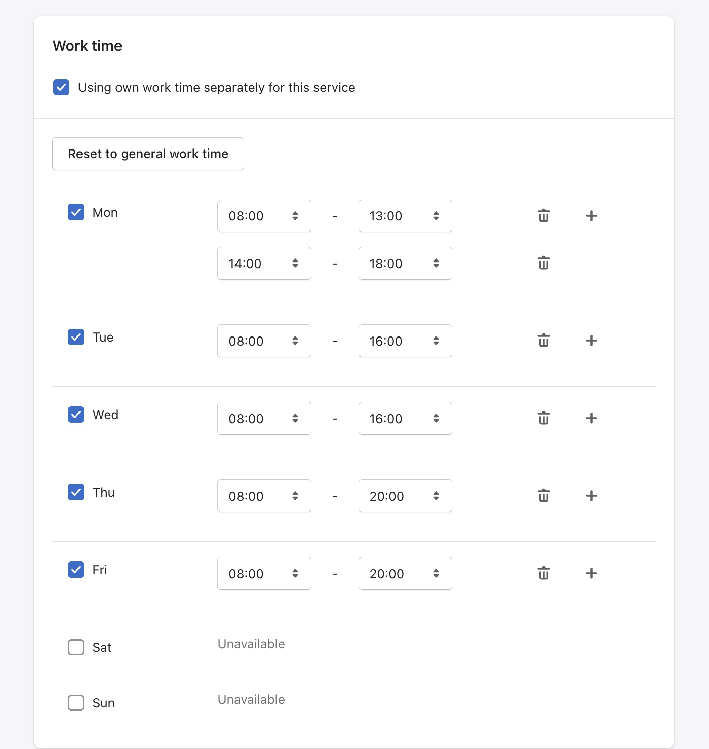The image size is (709, 749).
Task: Open Thursday's 20:00 end time selector
Action: click(x=405, y=496)
